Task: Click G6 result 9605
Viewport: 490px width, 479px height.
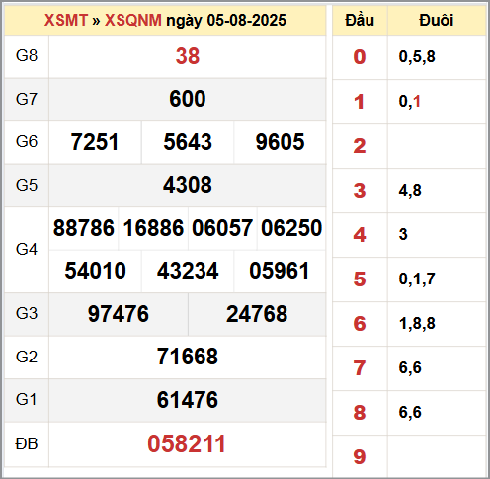Action: point(280,142)
